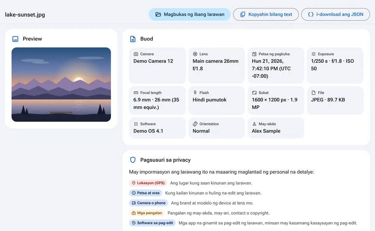This screenshot has width=375, height=231.
Task: Click the text 'Ang lugar kung saan kinunan ang larawan.'
Action: pyautogui.click(x=211, y=183)
